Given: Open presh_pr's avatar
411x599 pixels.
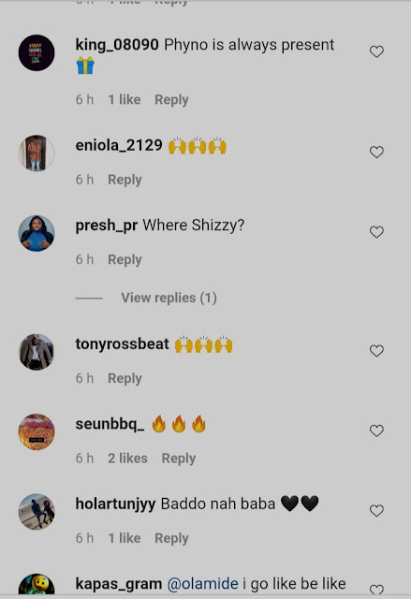Looking at the screenshot, I should [37, 233].
